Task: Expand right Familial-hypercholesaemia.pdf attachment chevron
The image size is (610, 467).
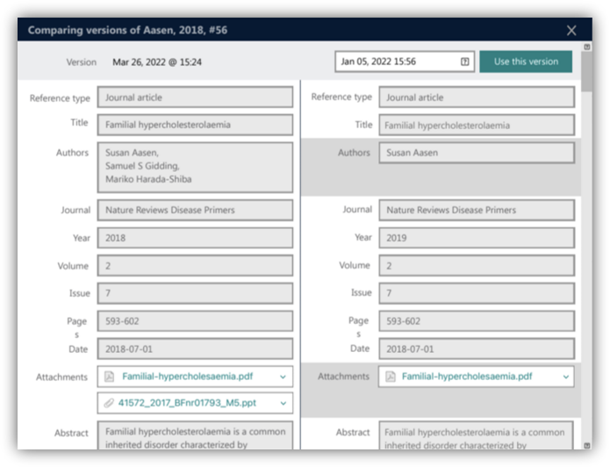Action: pyautogui.click(x=566, y=377)
